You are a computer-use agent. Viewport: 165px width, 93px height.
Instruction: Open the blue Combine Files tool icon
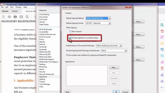162,49
